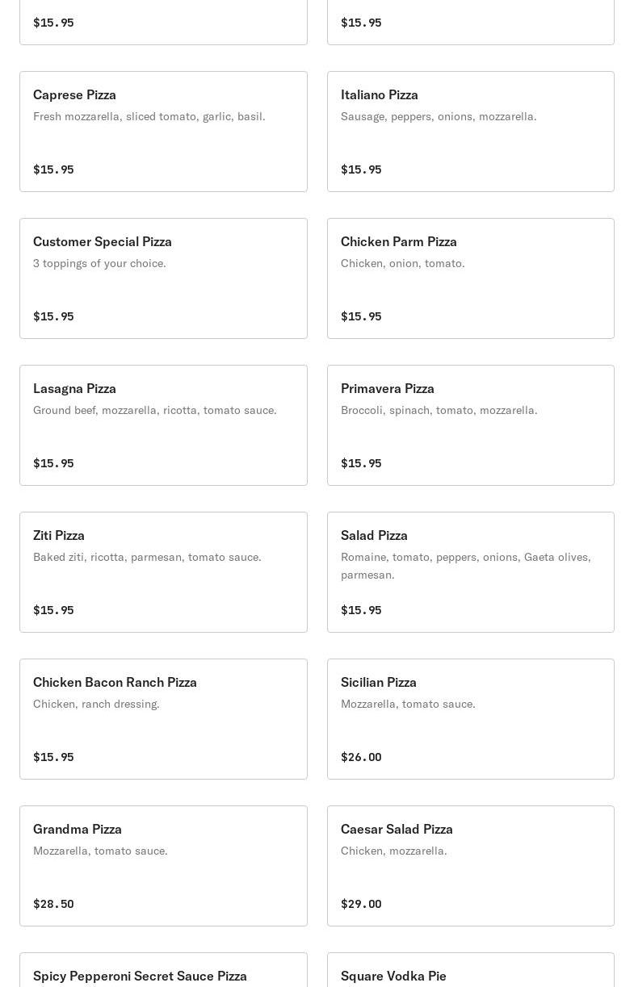Choose Chicken Bacon Ranch Pizza
Viewport: 634px width, 987px height.
pos(163,719)
